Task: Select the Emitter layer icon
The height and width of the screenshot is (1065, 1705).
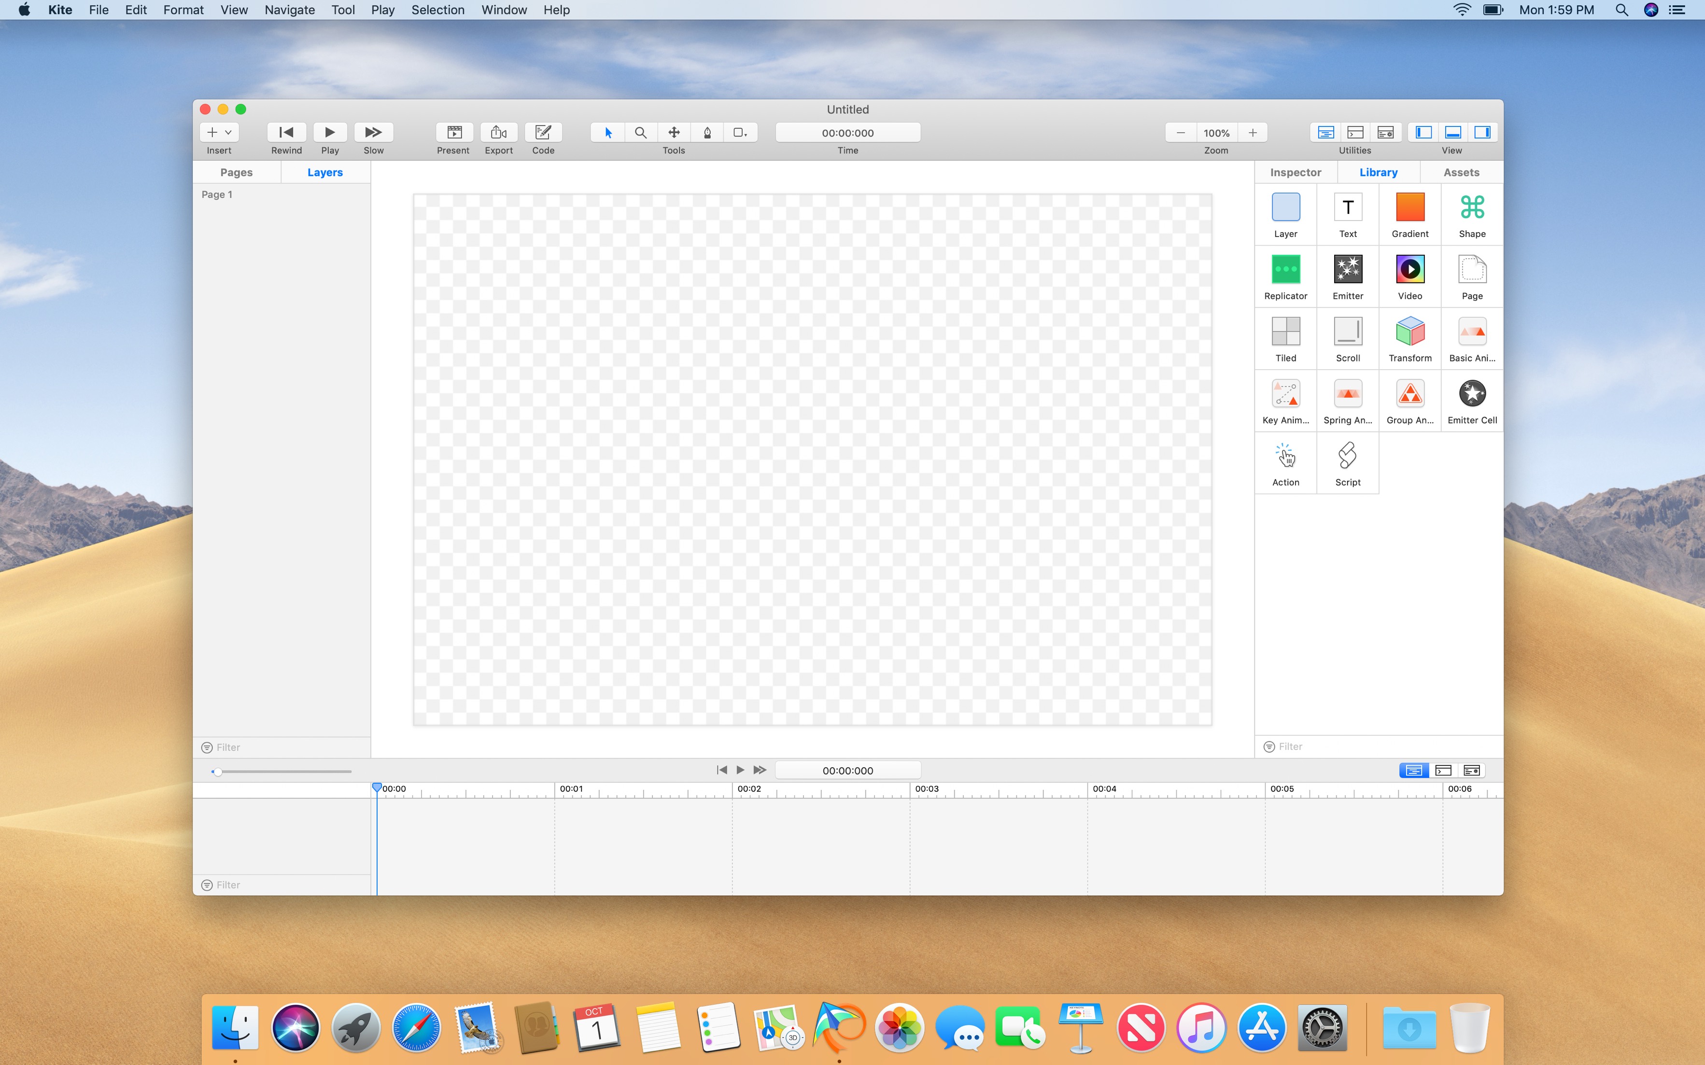Action: pos(1348,270)
